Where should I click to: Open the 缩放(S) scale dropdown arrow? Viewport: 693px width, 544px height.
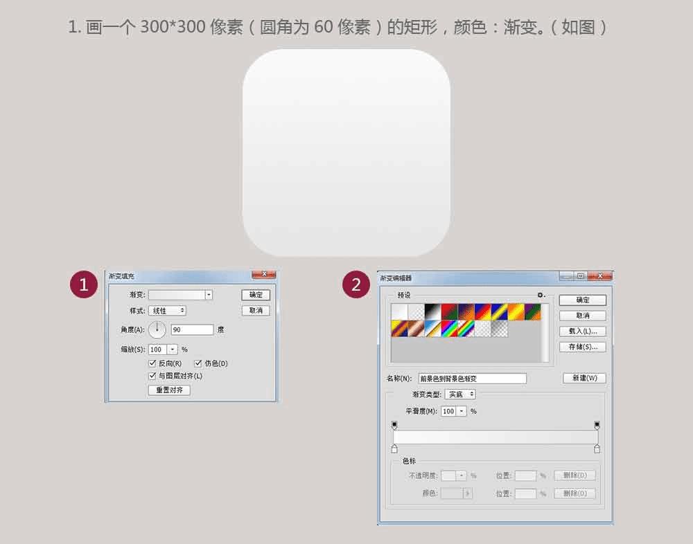[173, 350]
